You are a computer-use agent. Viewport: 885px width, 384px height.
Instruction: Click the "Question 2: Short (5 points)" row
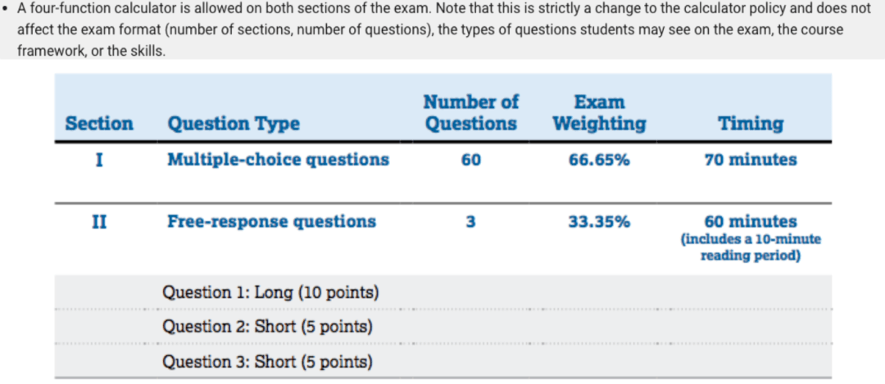[x=267, y=327]
